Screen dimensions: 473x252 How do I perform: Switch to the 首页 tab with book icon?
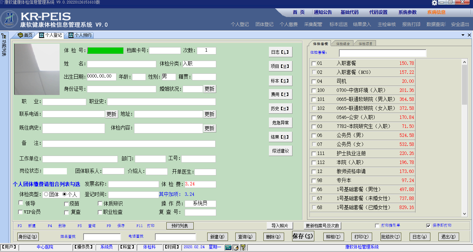click(x=25, y=35)
